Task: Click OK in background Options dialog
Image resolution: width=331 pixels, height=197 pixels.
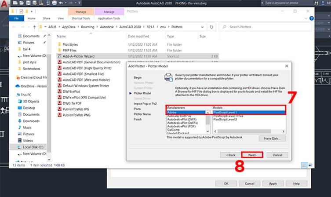Action: point(226,183)
